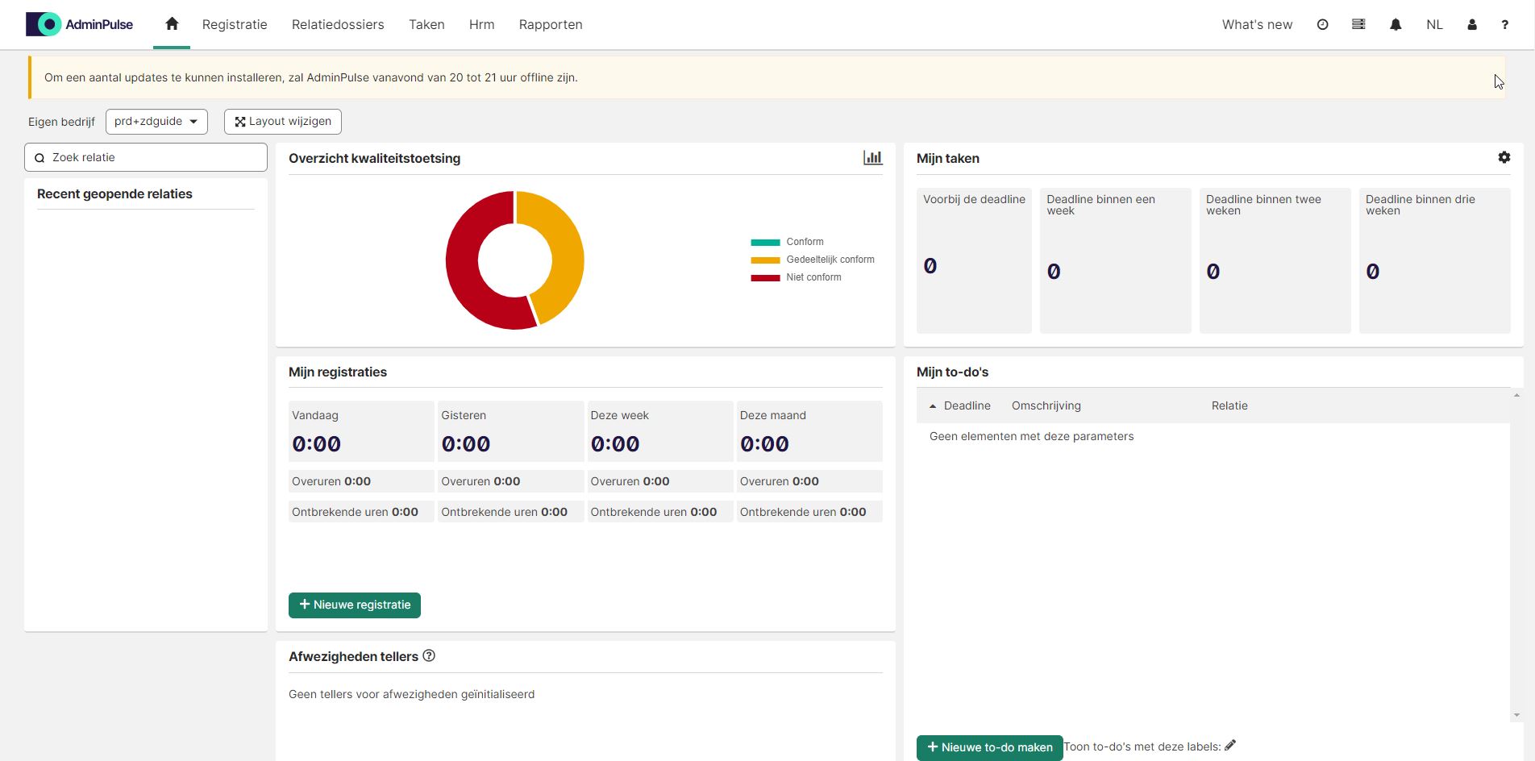The height and width of the screenshot is (761, 1535).
Task: Edit to-do labels with the pencil icon
Action: (x=1230, y=746)
